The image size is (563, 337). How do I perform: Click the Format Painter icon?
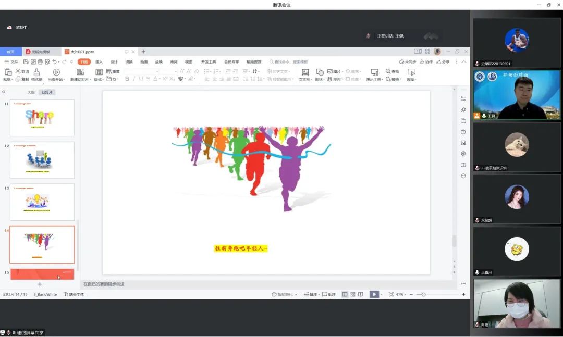coord(36,72)
